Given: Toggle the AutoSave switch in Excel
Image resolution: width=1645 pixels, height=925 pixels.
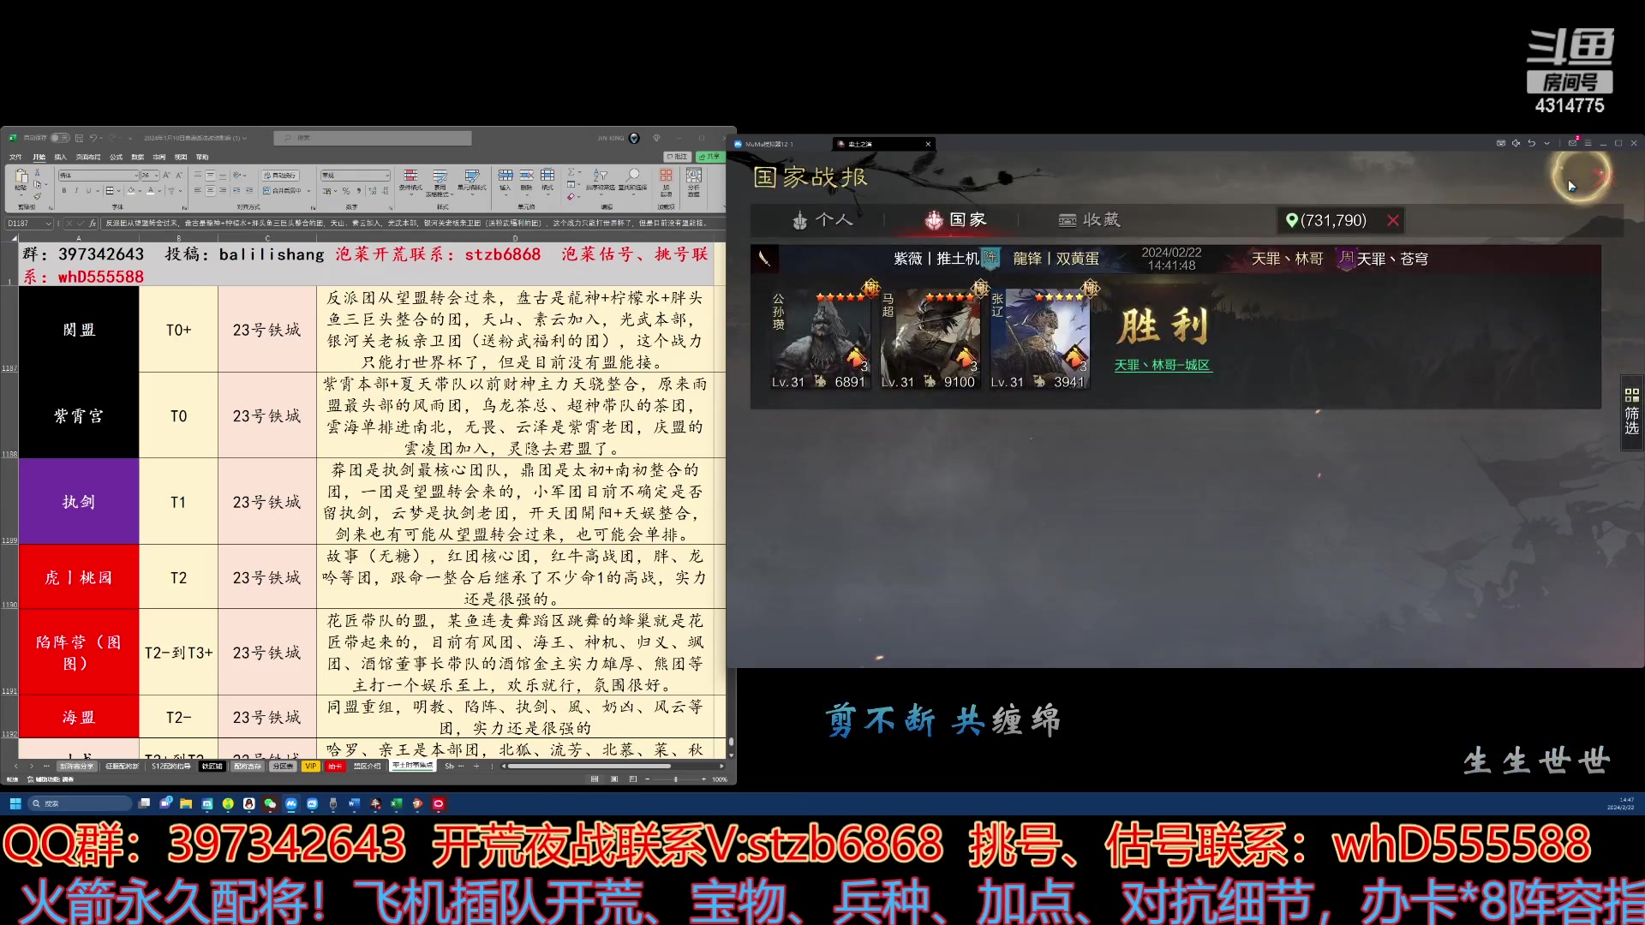Looking at the screenshot, I should pos(60,138).
